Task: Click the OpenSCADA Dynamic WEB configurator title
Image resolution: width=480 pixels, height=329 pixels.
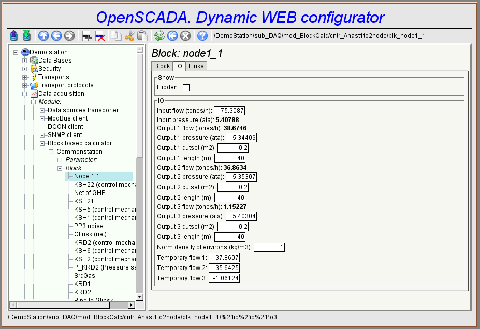Action: pos(240,18)
